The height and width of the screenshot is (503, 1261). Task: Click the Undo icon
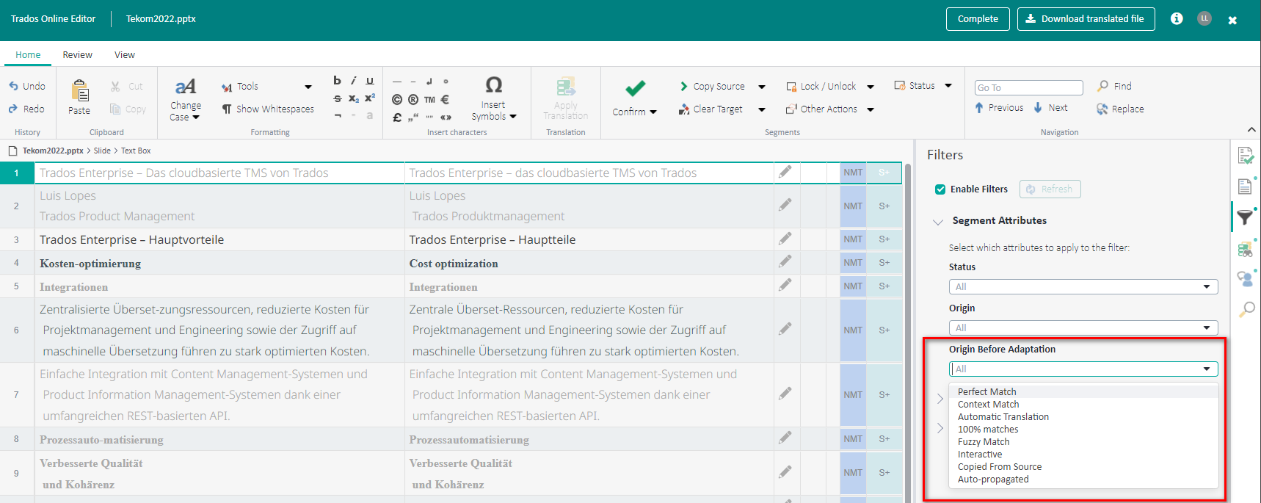coord(14,86)
